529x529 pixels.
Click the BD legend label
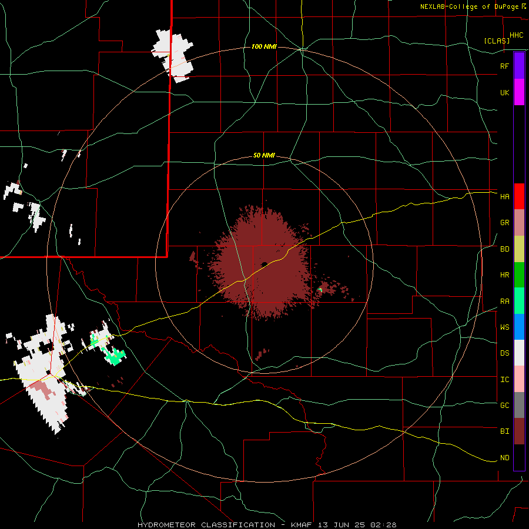click(504, 249)
